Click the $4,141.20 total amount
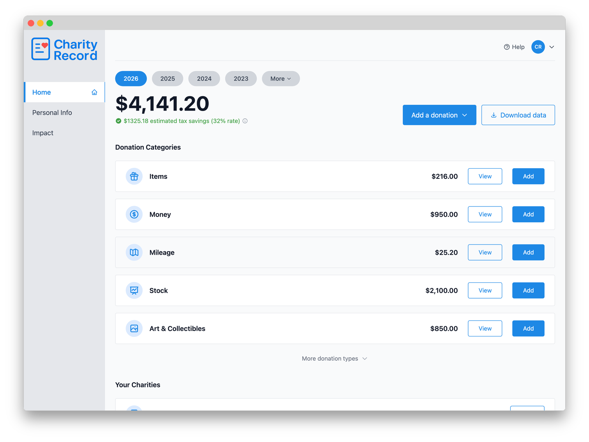Screen dimensions: 589x442 tap(162, 104)
